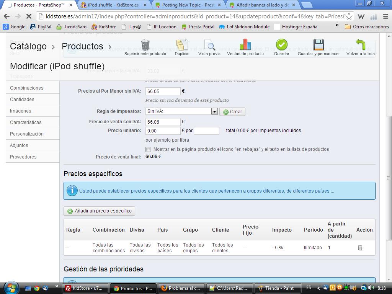The width and height of the screenshot is (392, 294).
Task: Stop page loading with X button
Action: pyautogui.click(x=29, y=16)
